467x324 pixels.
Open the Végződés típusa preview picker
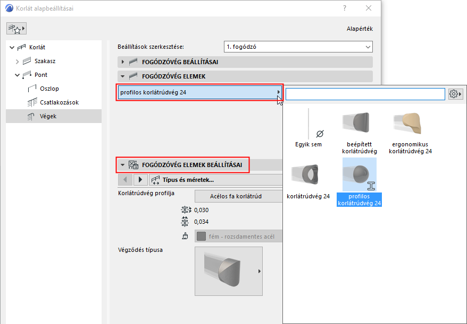[229, 271]
